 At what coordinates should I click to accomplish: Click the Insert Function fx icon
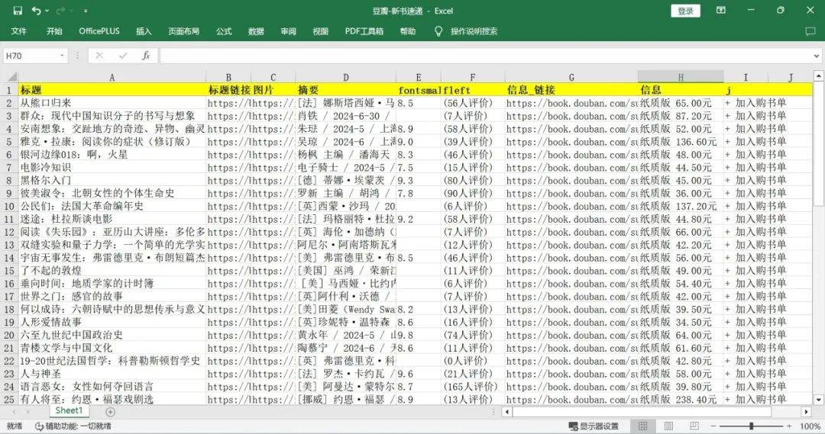pos(146,56)
